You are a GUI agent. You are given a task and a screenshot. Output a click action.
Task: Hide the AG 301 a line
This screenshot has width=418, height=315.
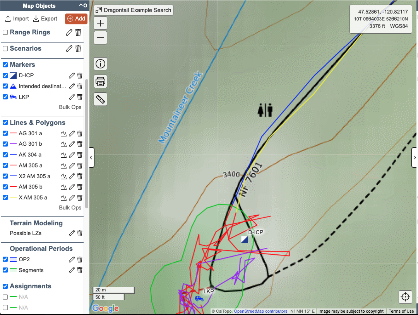coord(5,133)
